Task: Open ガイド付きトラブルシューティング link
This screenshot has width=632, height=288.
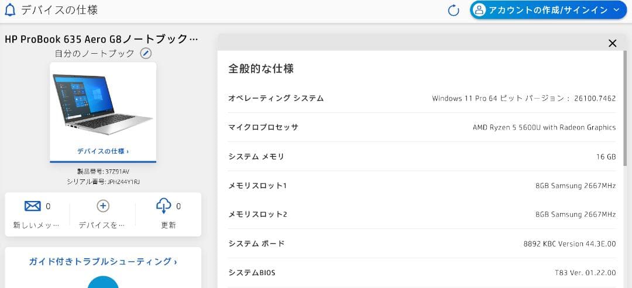Action: 103,261
